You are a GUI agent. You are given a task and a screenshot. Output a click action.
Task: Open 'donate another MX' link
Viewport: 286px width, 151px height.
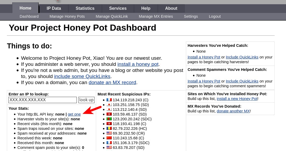tap(233, 111)
